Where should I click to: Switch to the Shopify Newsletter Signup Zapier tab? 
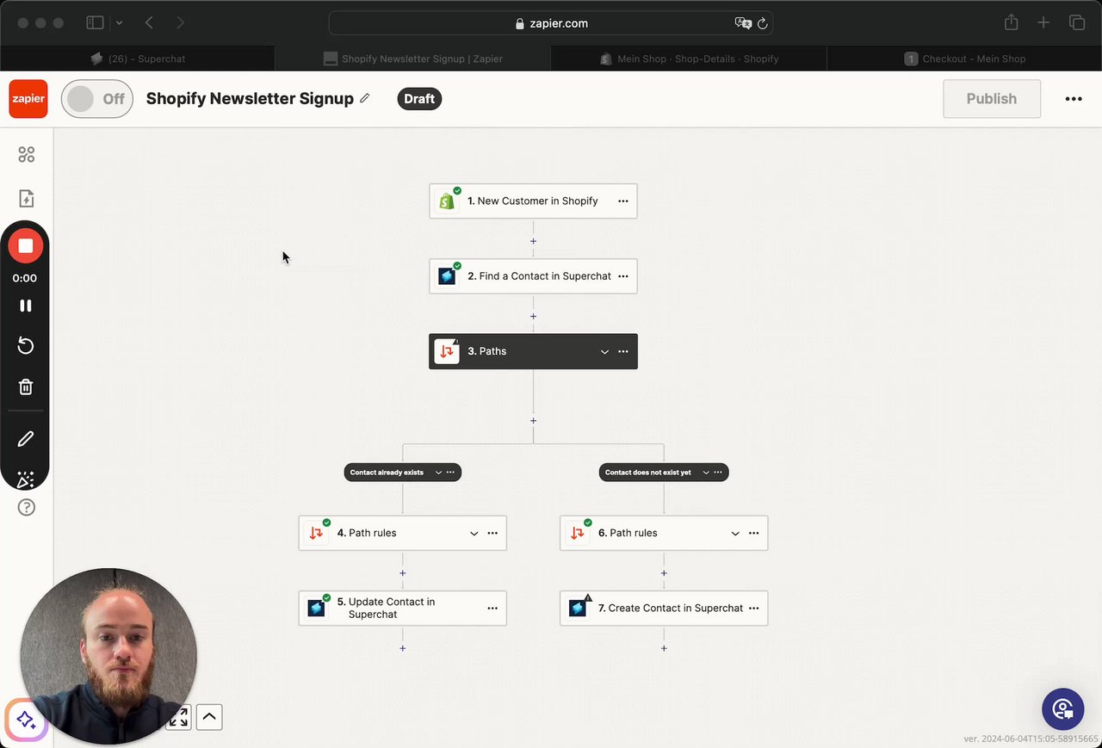point(413,59)
